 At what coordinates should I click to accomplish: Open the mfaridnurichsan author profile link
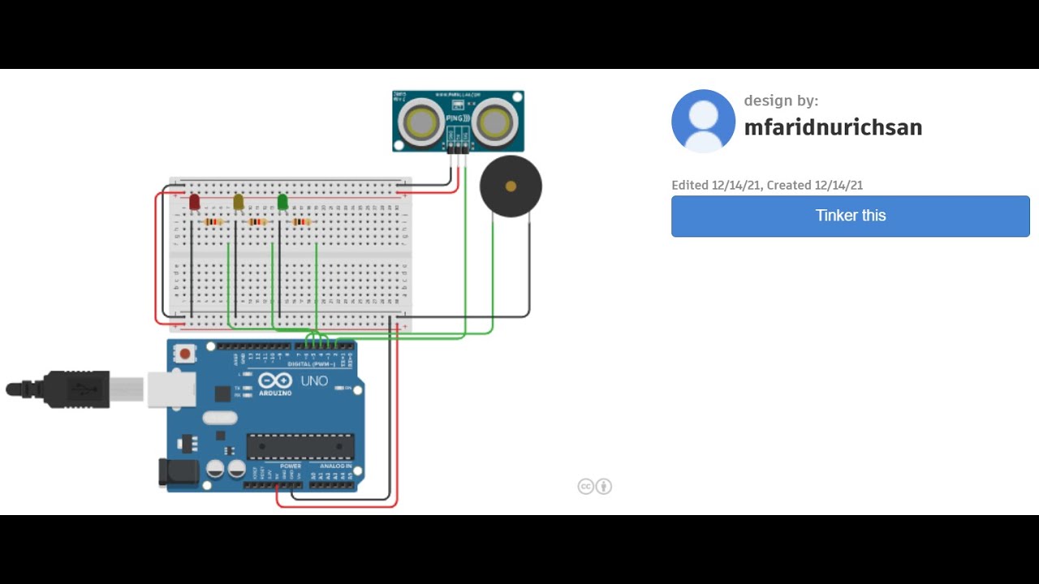click(833, 127)
